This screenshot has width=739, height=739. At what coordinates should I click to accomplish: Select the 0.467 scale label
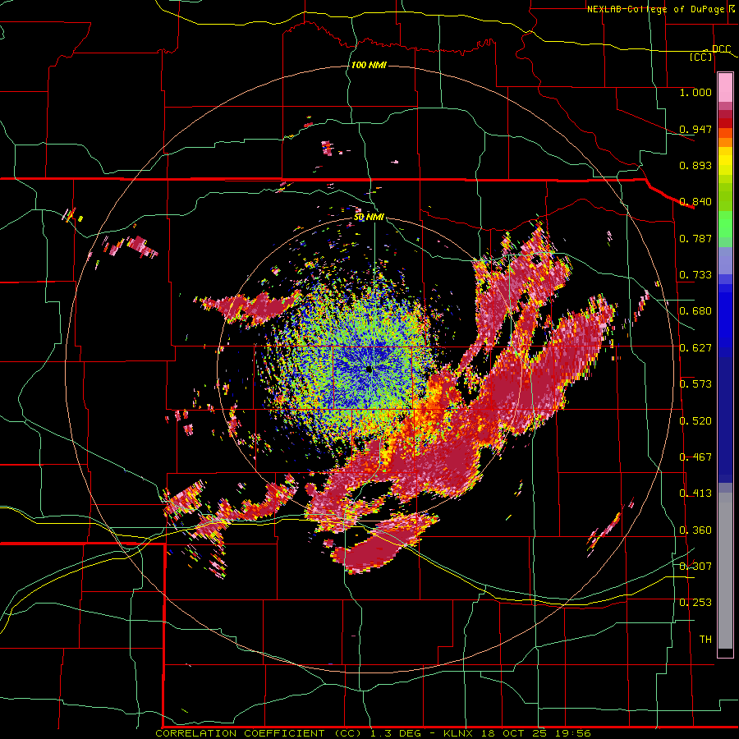(695, 457)
